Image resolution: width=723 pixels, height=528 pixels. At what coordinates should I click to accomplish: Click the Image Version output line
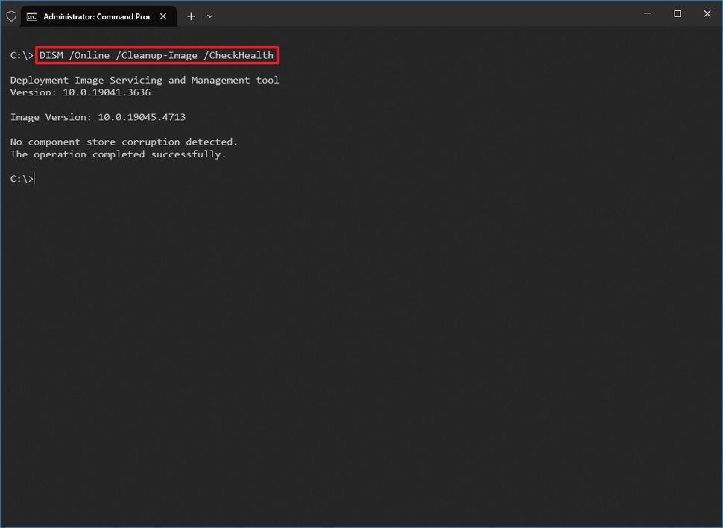[98, 116]
